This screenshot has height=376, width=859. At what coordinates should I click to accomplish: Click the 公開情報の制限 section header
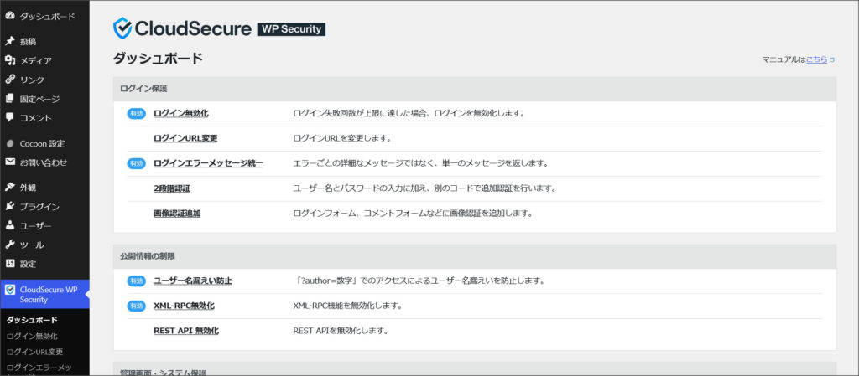[x=475, y=256]
